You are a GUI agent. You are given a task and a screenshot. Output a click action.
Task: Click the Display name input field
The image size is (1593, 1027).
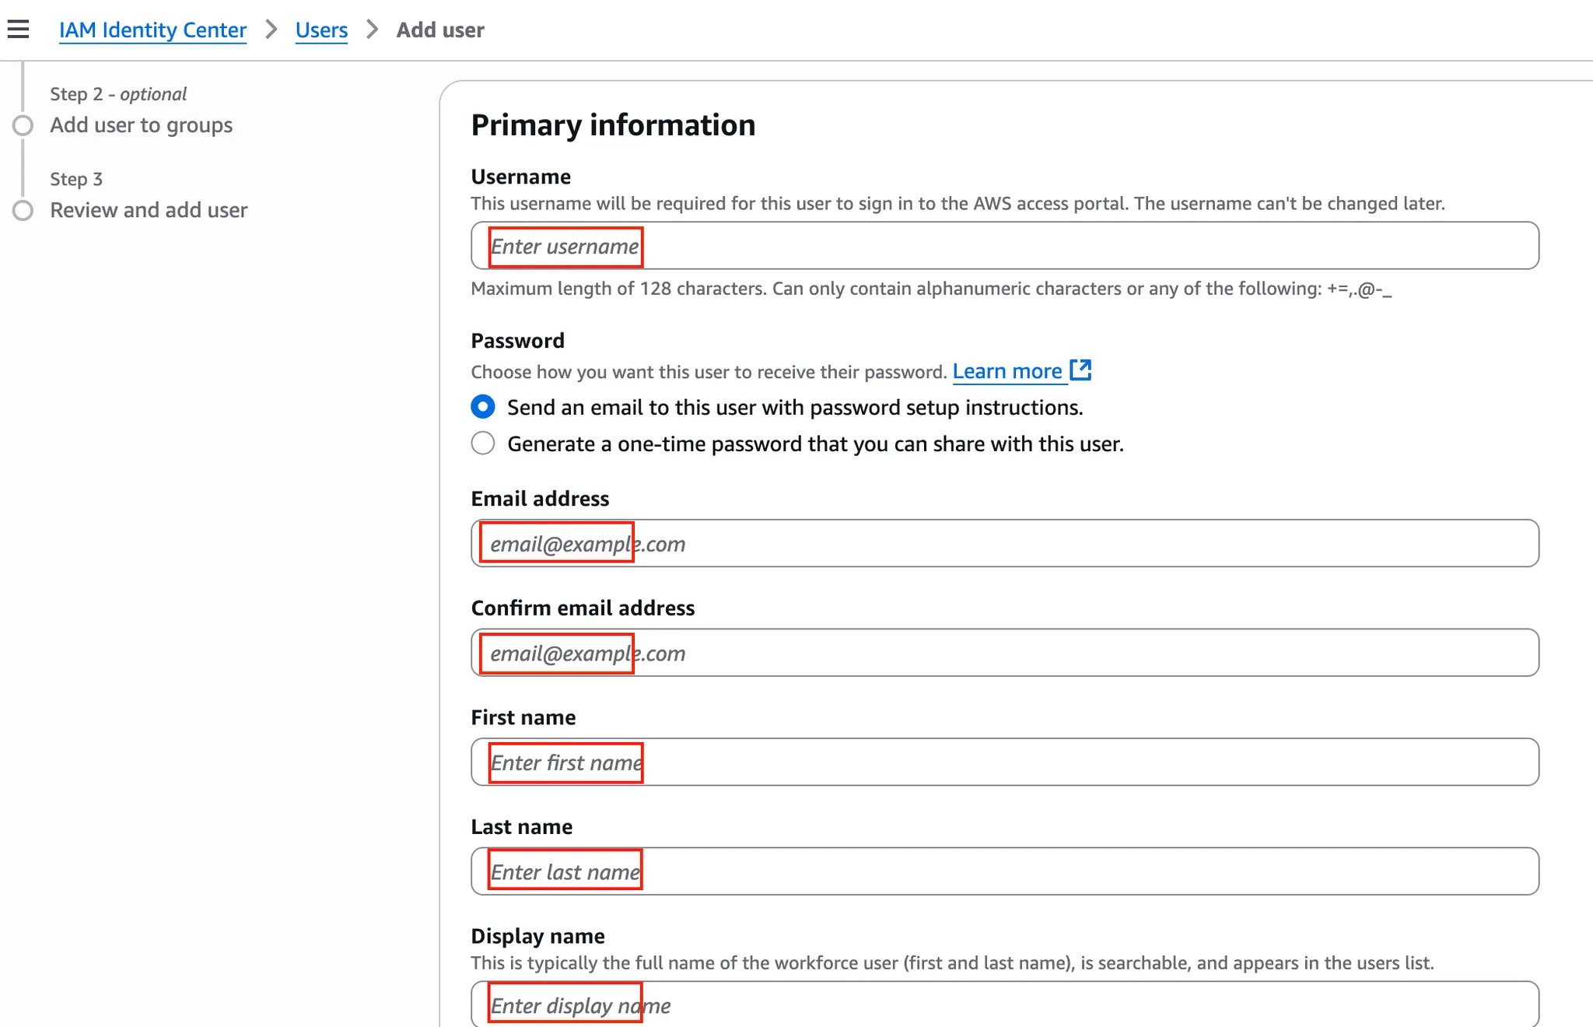1005,1004
